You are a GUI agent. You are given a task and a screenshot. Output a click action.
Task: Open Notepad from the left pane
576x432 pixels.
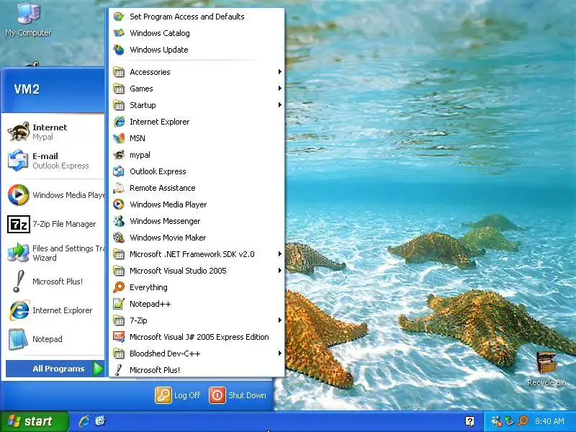[55, 339]
